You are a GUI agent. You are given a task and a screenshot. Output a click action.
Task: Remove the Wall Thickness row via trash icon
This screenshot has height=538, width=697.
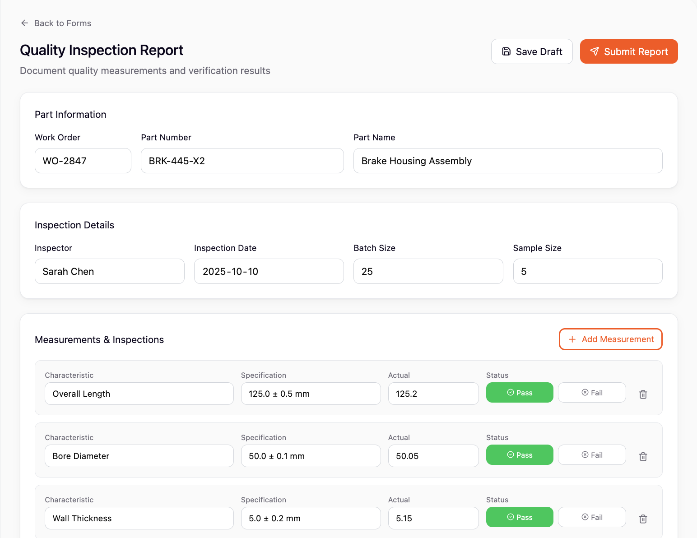[x=643, y=519]
